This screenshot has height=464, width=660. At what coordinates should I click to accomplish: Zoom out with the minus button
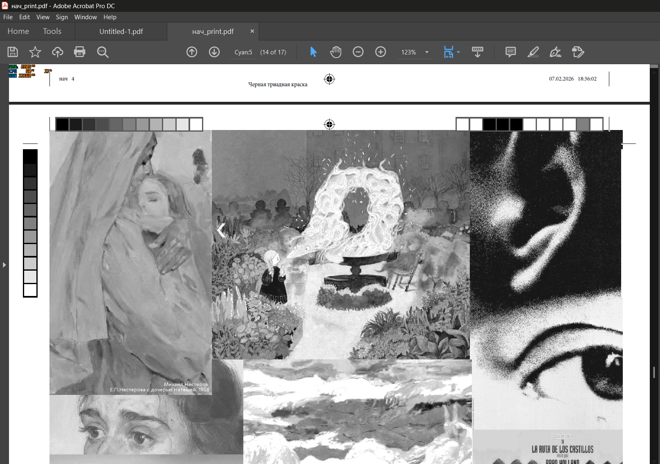358,52
